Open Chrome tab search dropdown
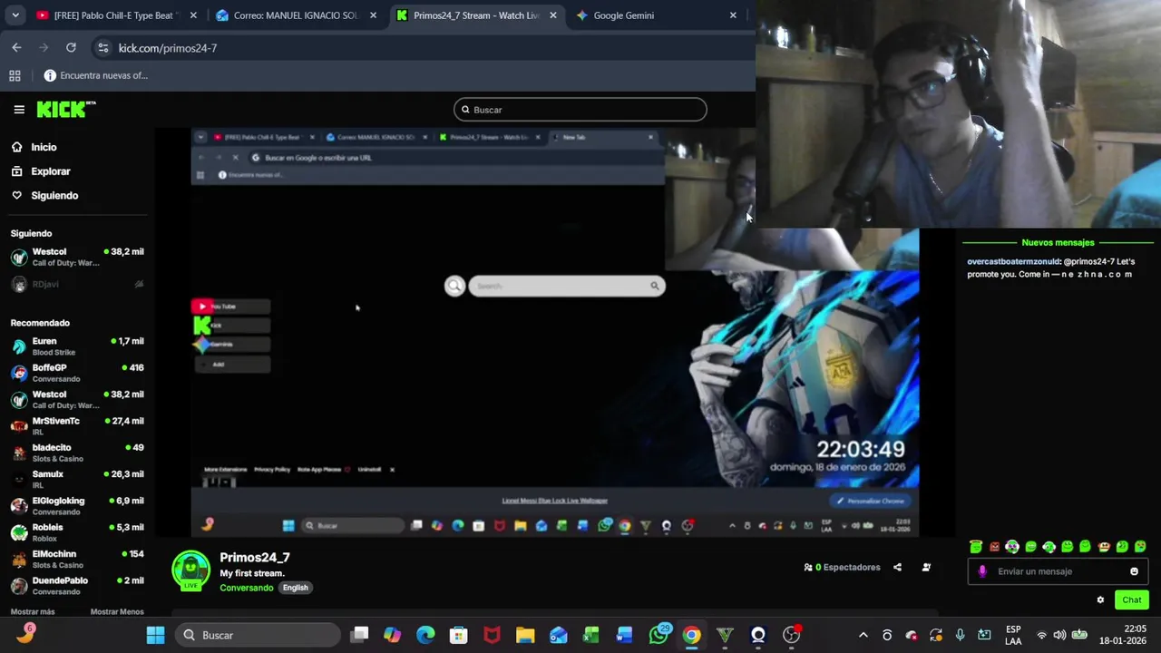The height and width of the screenshot is (653, 1161). (x=15, y=15)
